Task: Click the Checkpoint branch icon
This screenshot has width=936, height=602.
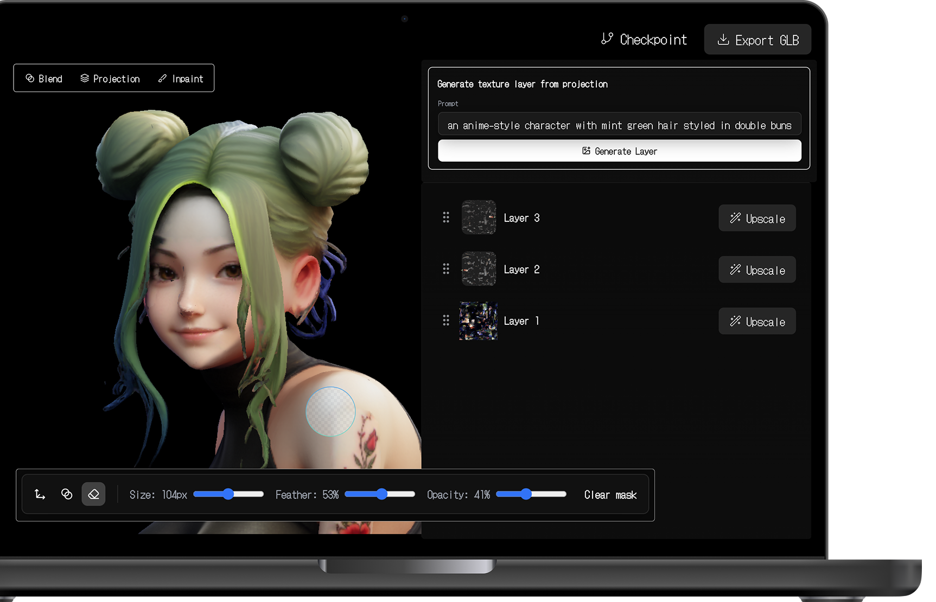Action: [x=607, y=39]
